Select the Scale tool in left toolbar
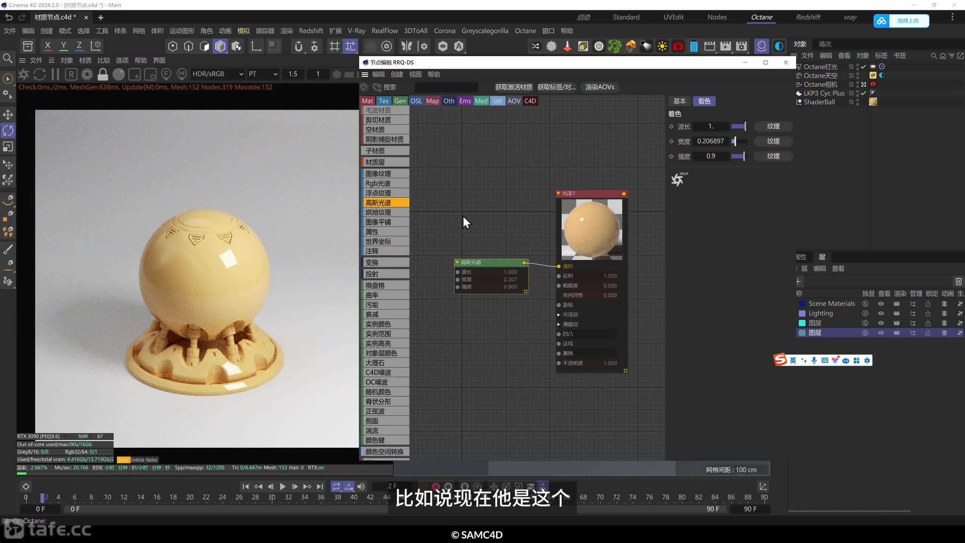This screenshot has width=965, height=543. (8, 147)
